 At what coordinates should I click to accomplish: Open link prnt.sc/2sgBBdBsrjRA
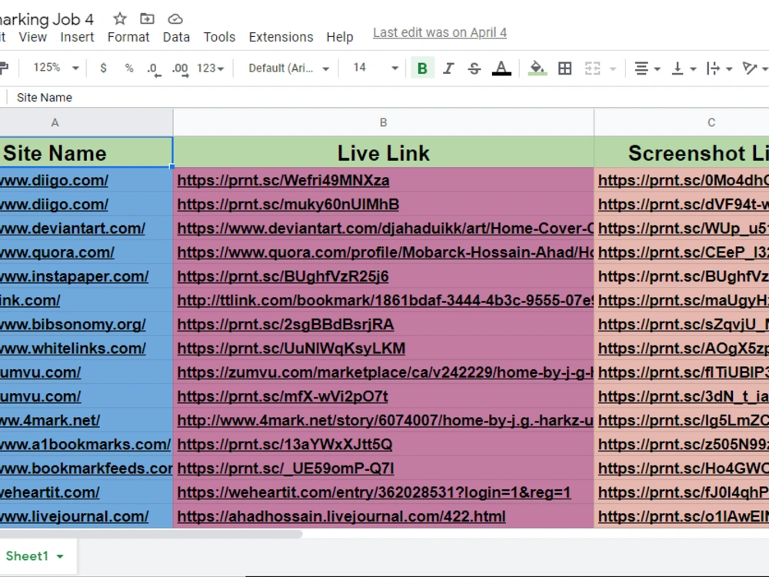point(285,325)
